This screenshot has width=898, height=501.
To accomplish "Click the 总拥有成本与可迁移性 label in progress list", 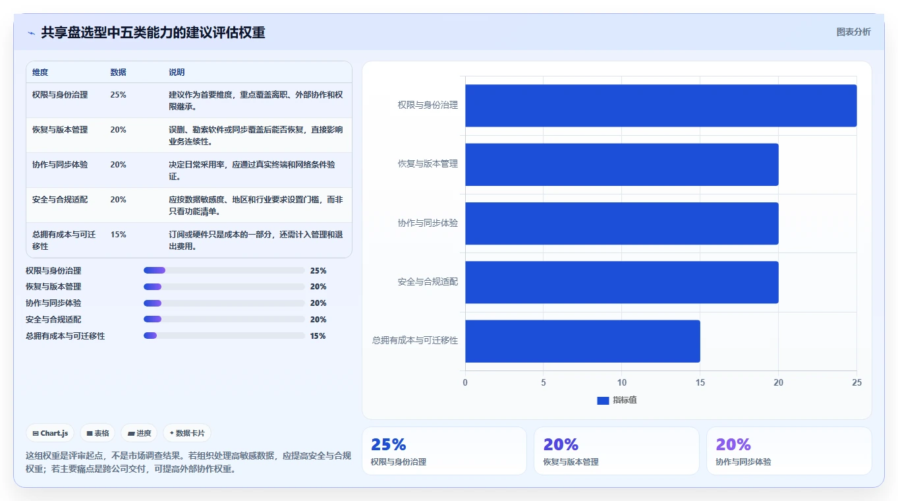I will (x=65, y=336).
